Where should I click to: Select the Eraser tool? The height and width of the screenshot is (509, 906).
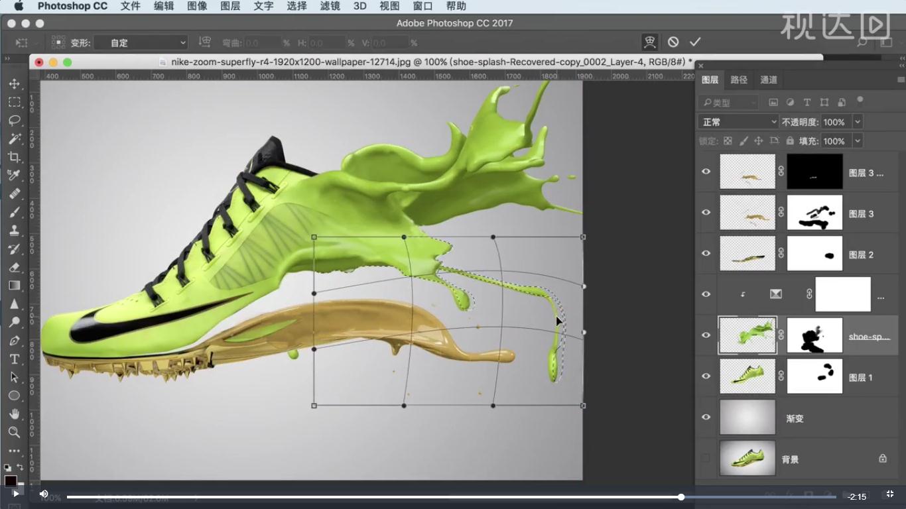coord(14,267)
